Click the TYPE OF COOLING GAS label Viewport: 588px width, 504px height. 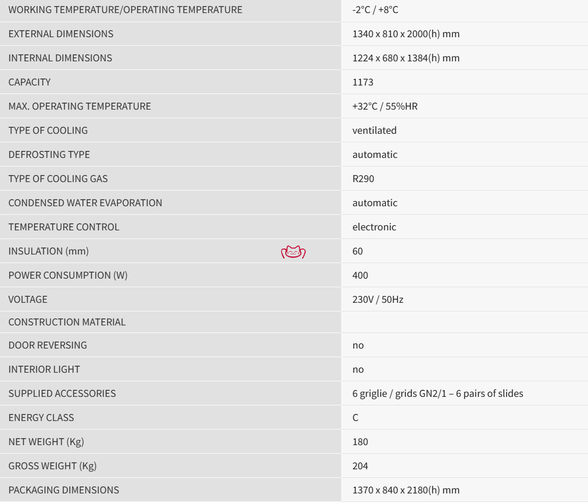[58, 179]
